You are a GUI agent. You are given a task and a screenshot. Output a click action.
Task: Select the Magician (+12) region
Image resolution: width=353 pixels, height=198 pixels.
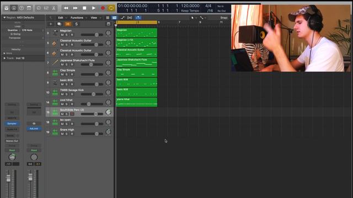tap(137, 43)
